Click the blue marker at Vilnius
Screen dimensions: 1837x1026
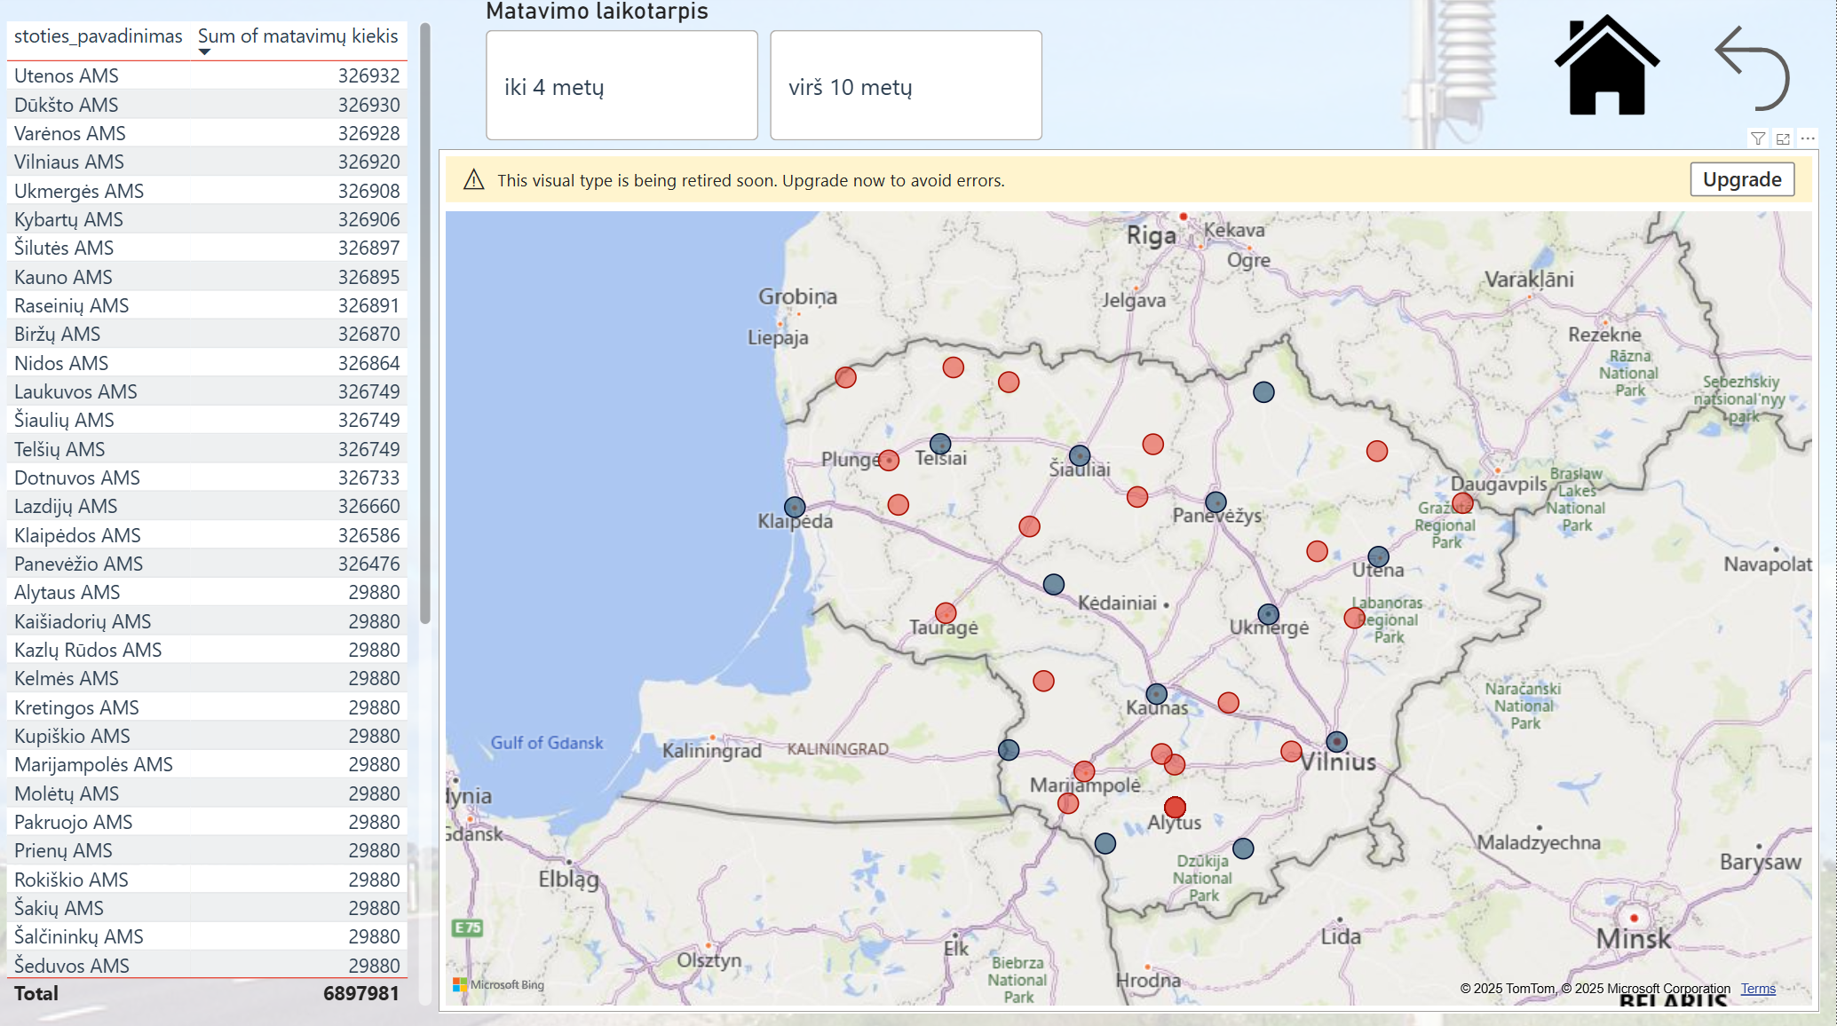(x=1336, y=741)
